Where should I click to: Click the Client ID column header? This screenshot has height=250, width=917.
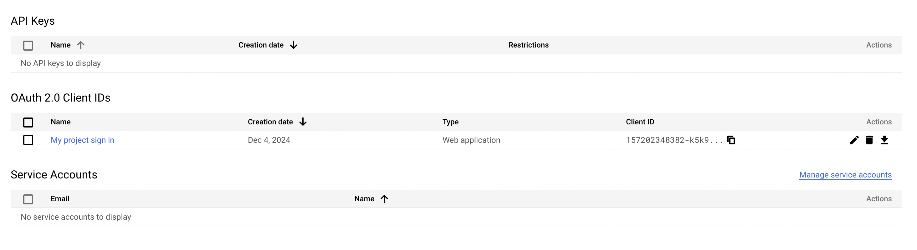640,122
